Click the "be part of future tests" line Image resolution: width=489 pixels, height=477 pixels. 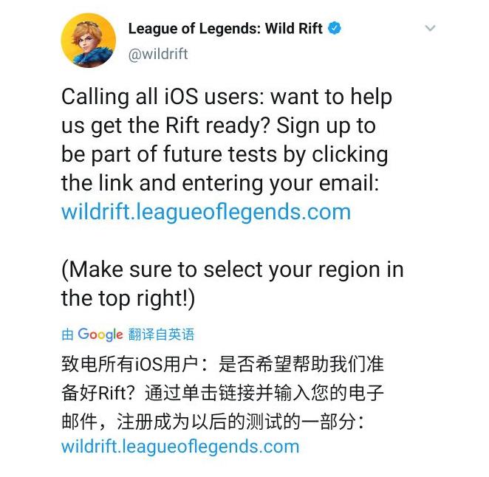coord(225,154)
